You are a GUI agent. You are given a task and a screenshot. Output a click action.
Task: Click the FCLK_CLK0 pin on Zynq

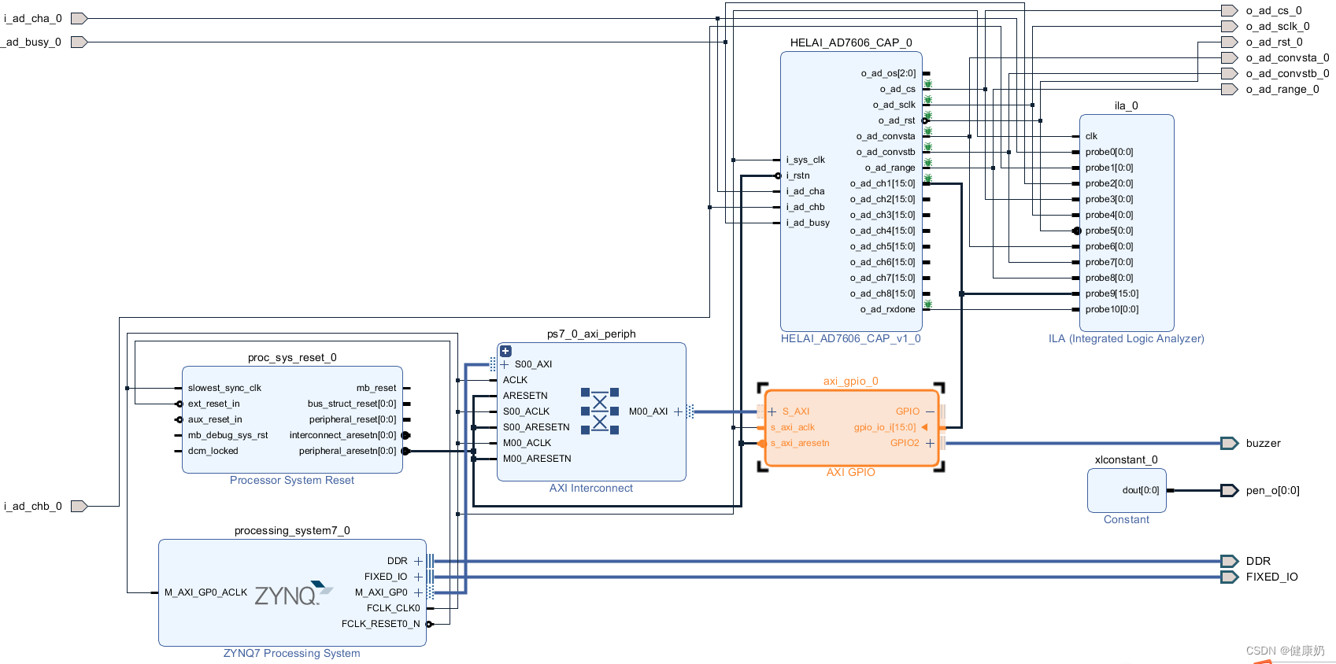394,608
